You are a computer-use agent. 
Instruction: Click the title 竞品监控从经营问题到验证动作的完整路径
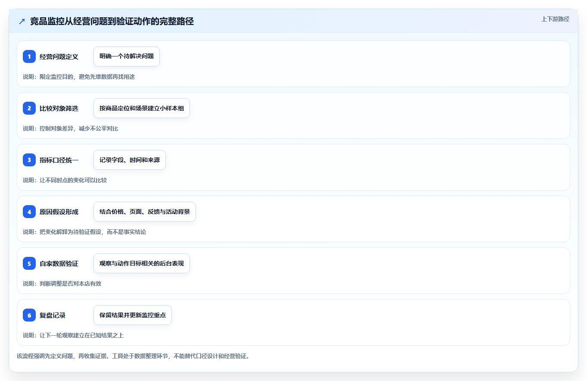tap(112, 21)
